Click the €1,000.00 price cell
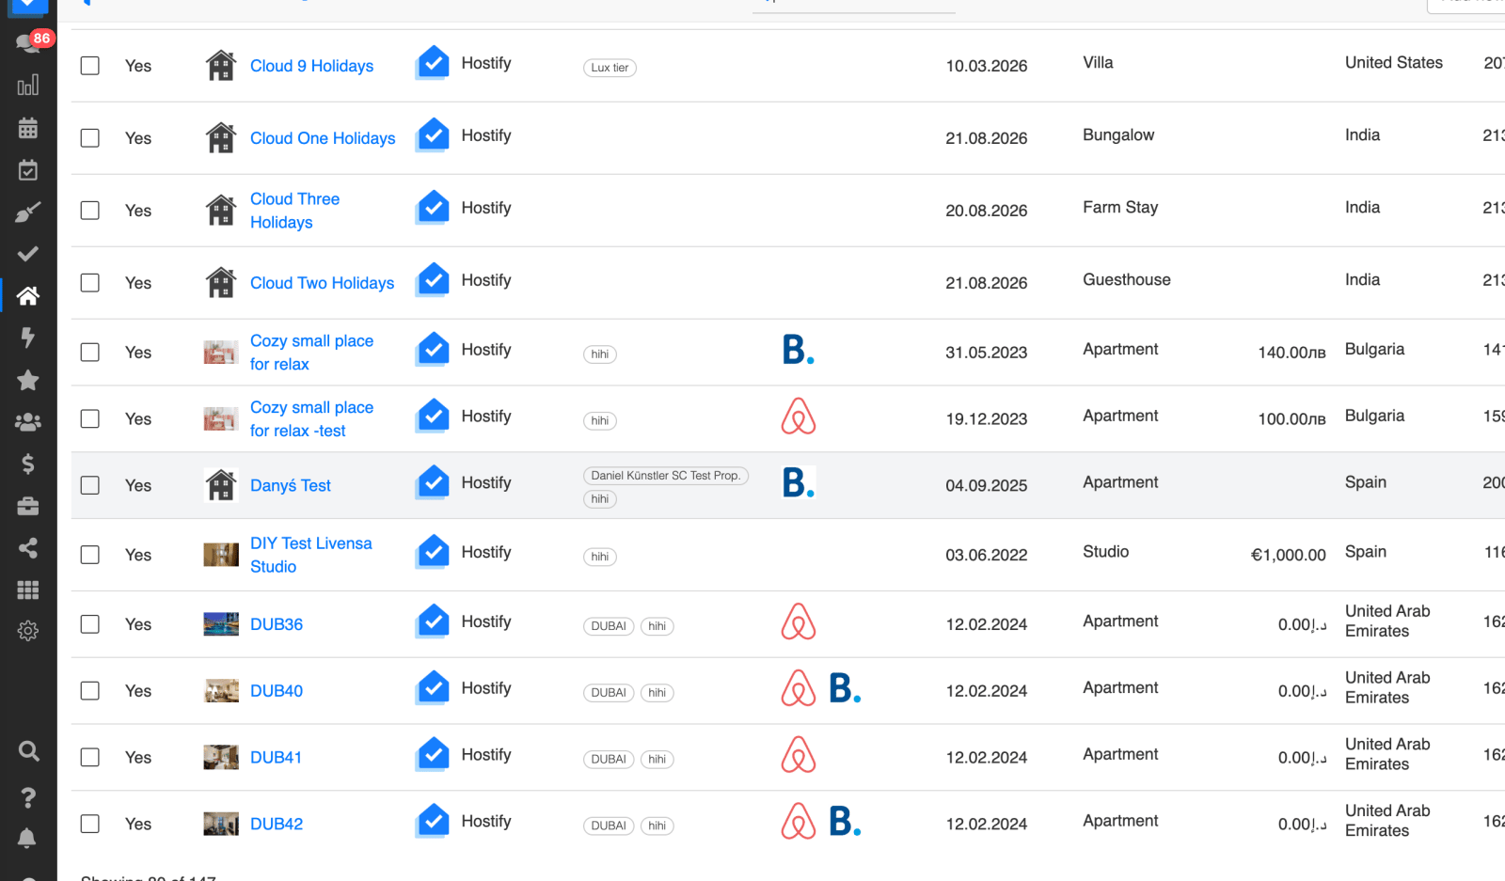The width and height of the screenshot is (1505, 881). pyautogui.click(x=1289, y=555)
